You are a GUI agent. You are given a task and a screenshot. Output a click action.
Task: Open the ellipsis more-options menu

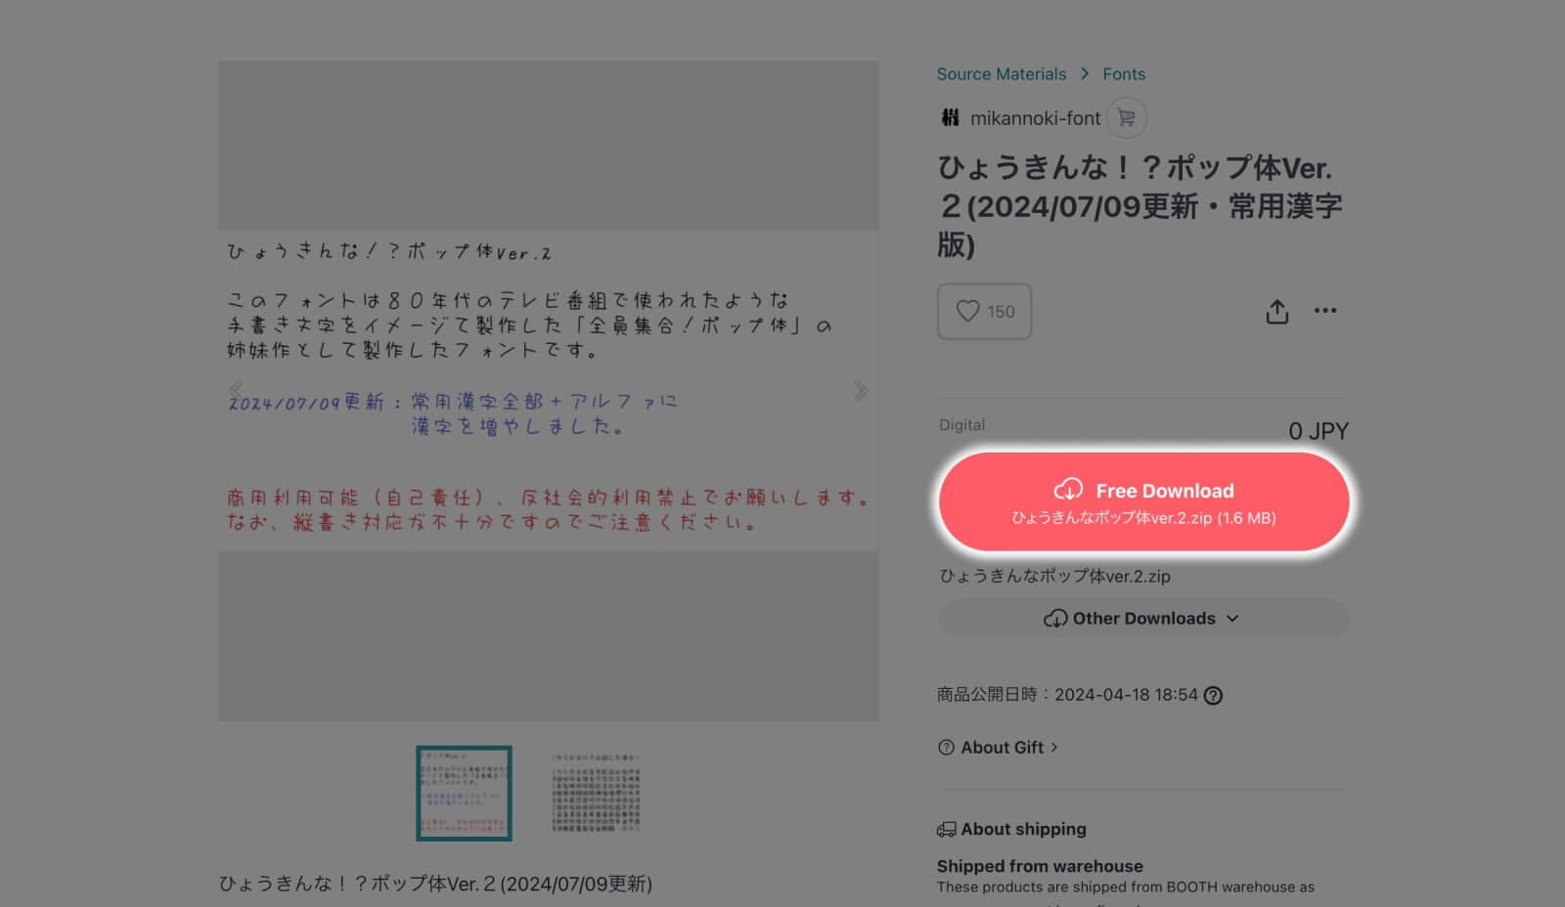pos(1326,311)
